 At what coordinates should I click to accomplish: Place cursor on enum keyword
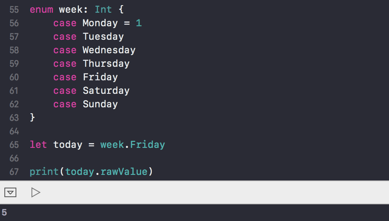coord(41,10)
